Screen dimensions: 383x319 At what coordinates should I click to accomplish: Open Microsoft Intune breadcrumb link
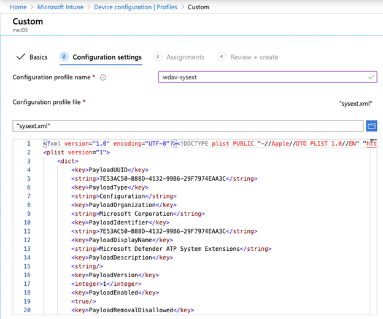[60, 7]
